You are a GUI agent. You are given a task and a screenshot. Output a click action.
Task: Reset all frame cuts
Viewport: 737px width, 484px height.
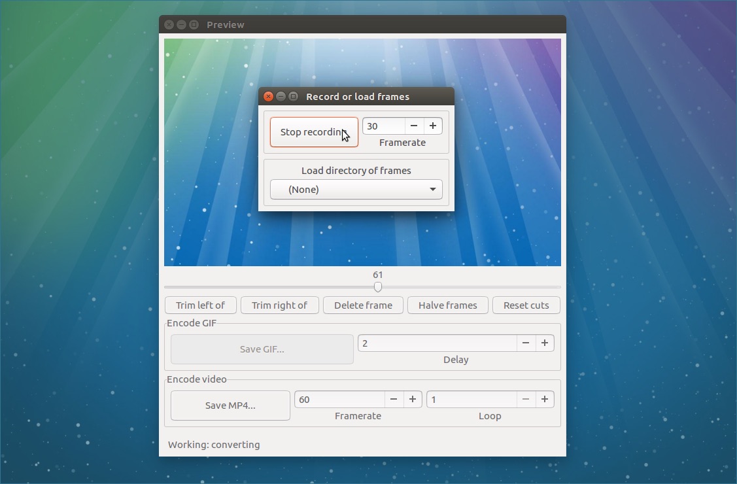(526, 305)
